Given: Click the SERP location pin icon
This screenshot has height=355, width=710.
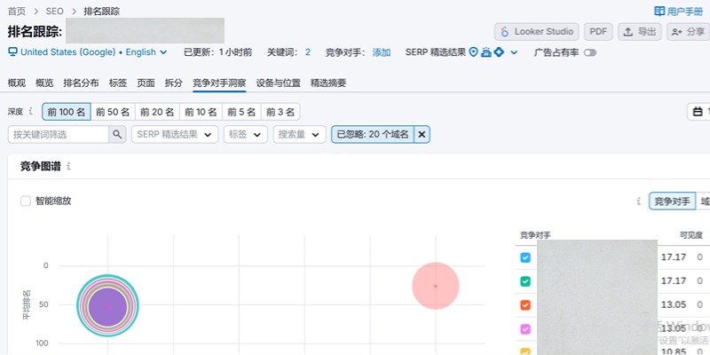Looking at the screenshot, I should point(474,52).
